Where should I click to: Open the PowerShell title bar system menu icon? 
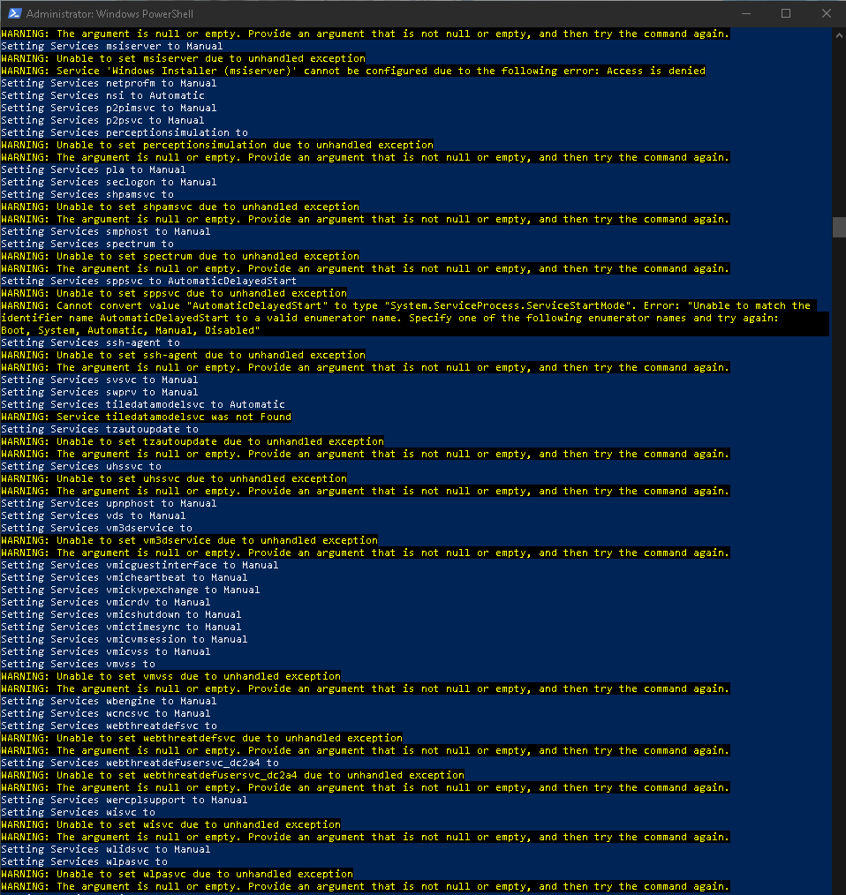point(16,13)
